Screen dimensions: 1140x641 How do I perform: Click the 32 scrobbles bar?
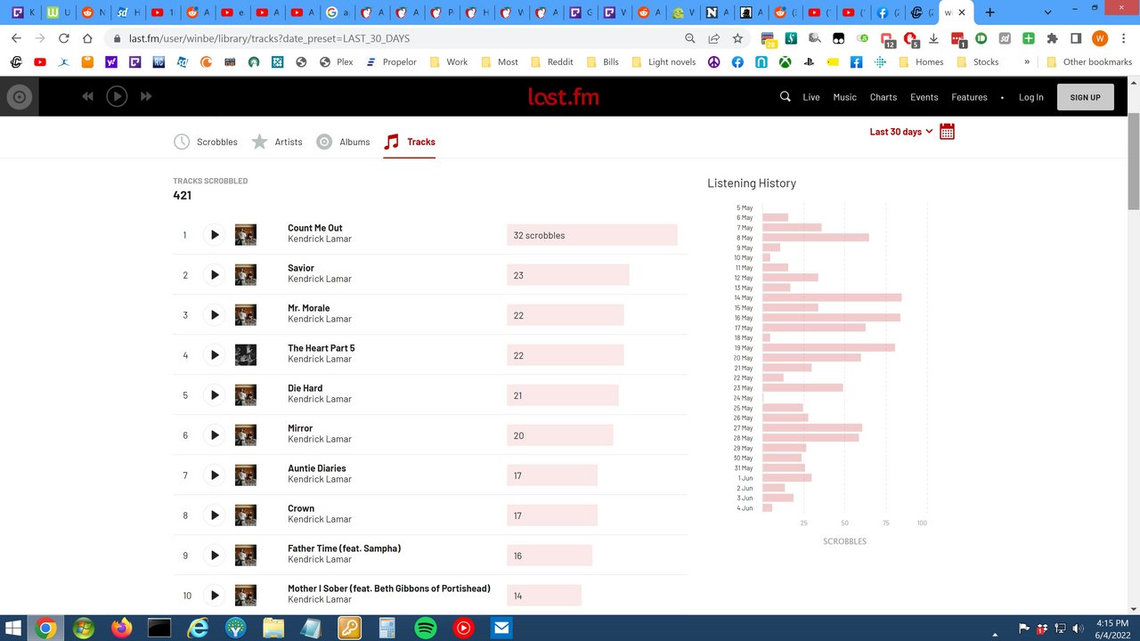(592, 235)
